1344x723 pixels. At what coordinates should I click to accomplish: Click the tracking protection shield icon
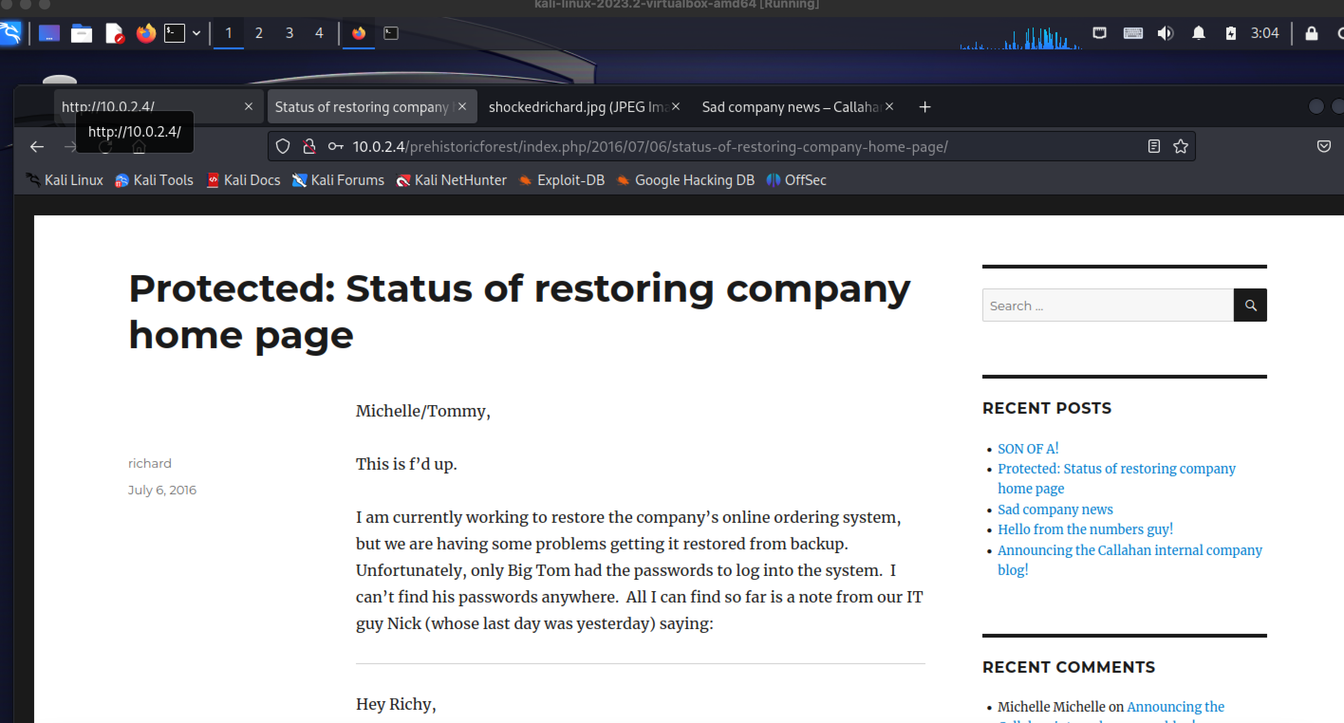point(283,147)
